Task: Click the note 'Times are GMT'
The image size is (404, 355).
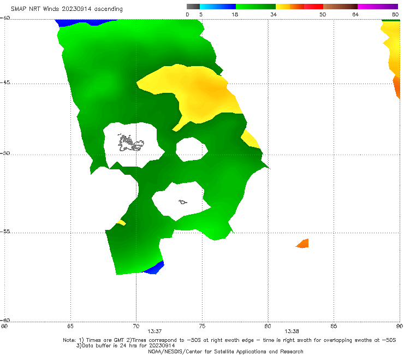Action: [105, 340]
